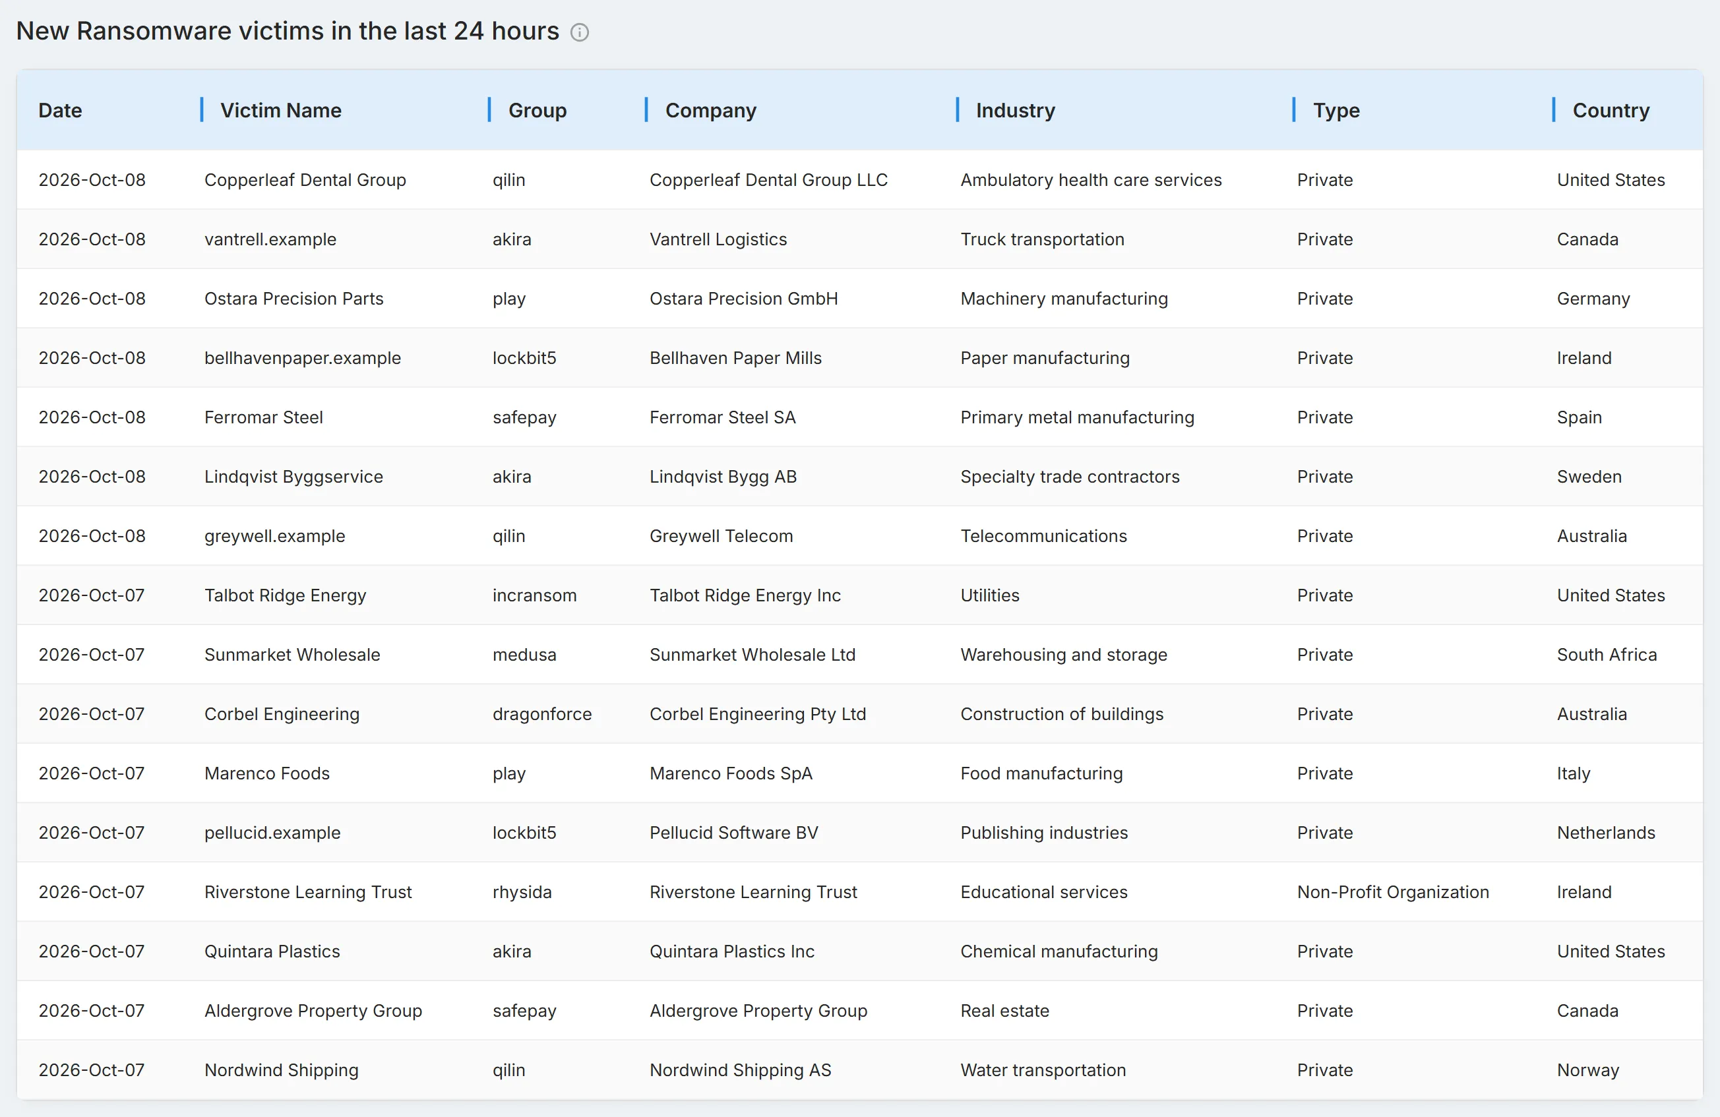The width and height of the screenshot is (1720, 1117).
Task: Click the Lindqvist Byggservice victim name
Action: (x=293, y=476)
